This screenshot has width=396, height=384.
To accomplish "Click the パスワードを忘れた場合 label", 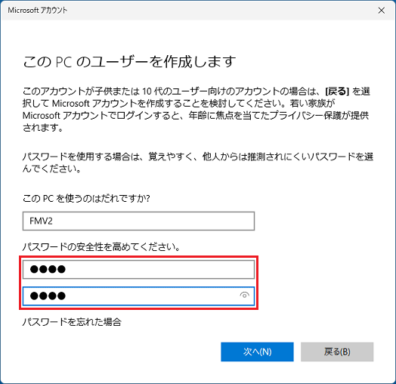I will 72,322.
